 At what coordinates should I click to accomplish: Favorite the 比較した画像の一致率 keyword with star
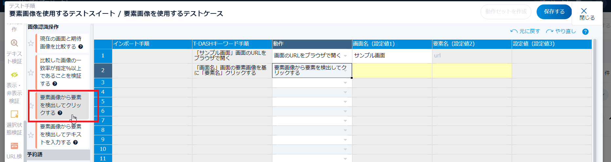pos(31,72)
